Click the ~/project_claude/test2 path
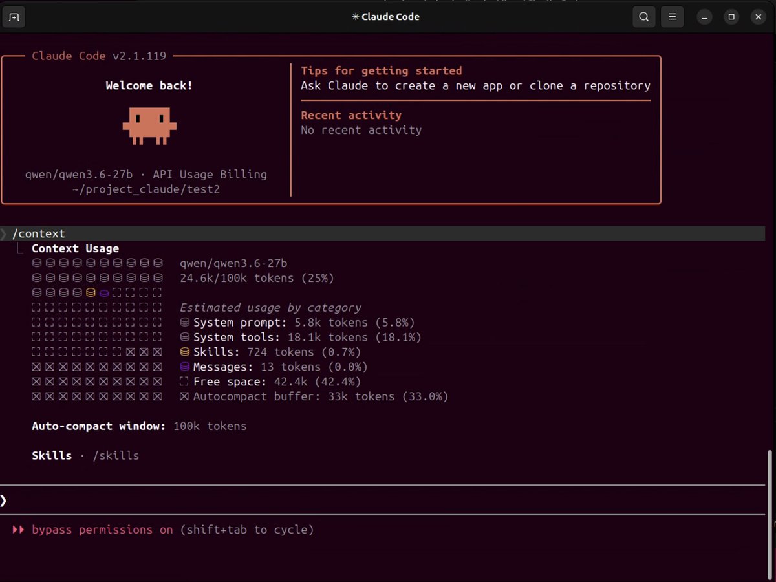The height and width of the screenshot is (582, 776). [x=146, y=189]
